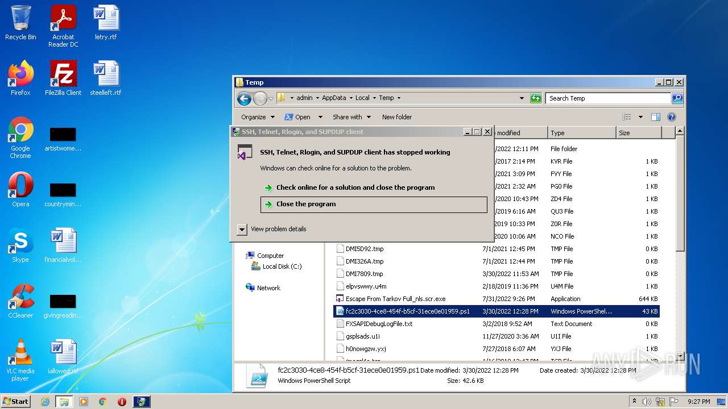Expand View problem details
This screenshot has width=728, height=409.
coord(272,229)
